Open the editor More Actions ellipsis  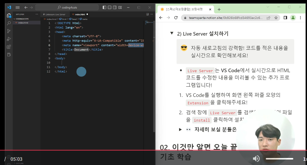[x=152, y=14]
